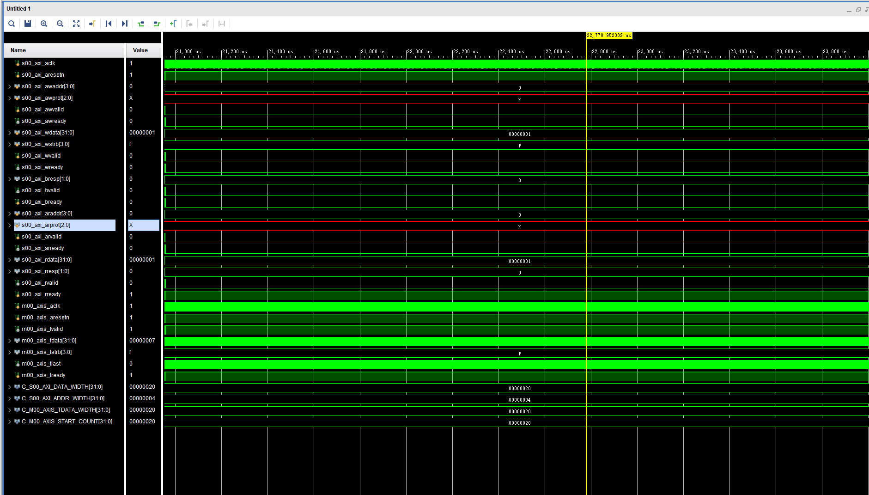Viewport: 869px width, 495px height.
Task: Select the m00_axis_tvalid signal
Action: pyautogui.click(x=42, y=329)
